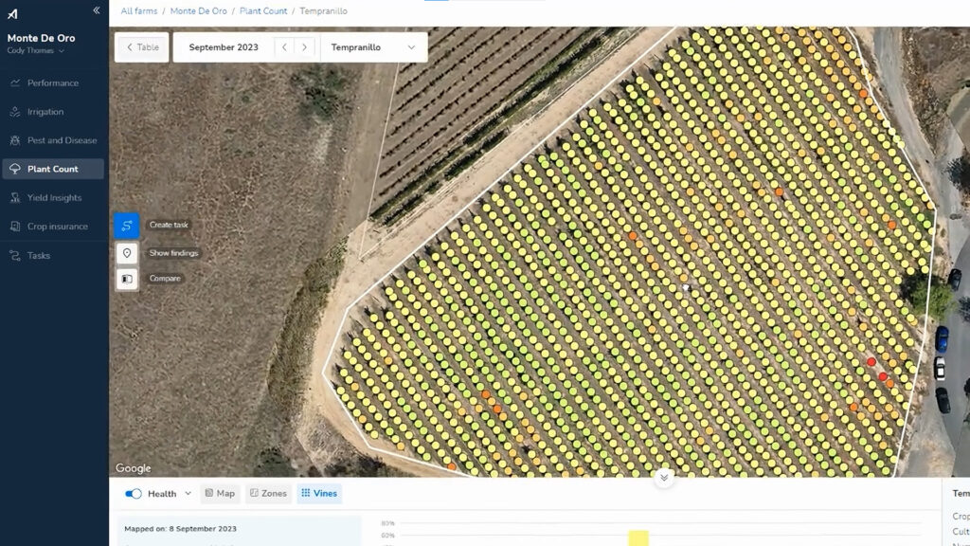Go back to Table view

pyautogui.click(x=142, y=47)
